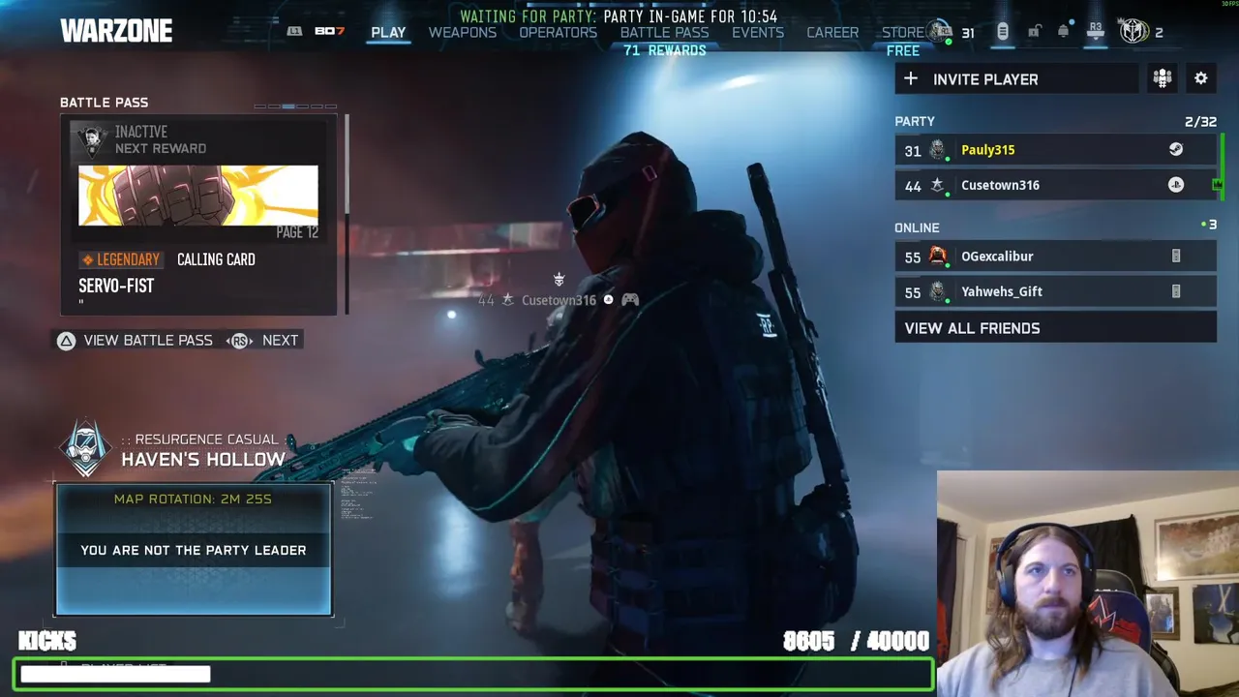Click the PlayStation icon beside Cusetown316
This screenshot has width=1239, height=697.
1176,185
